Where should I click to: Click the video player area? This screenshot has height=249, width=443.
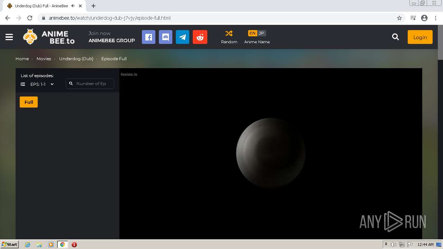click(x=271, y=154)
